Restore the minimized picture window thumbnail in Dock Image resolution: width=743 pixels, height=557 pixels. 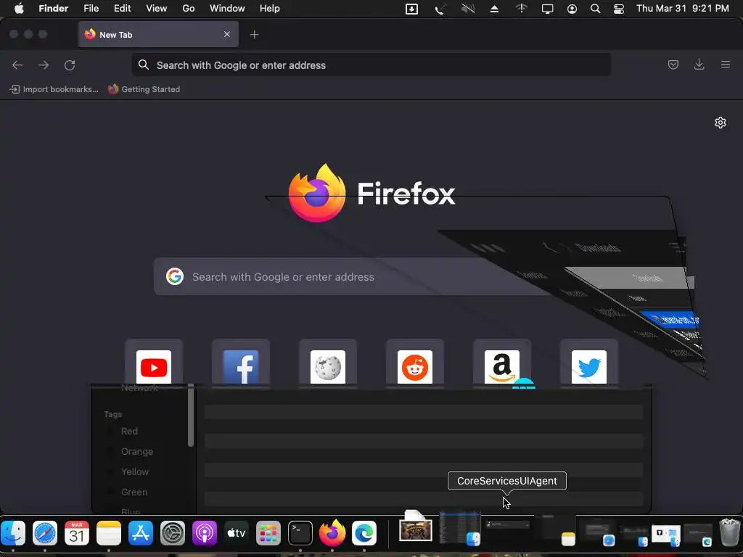[x=416, y=529]
